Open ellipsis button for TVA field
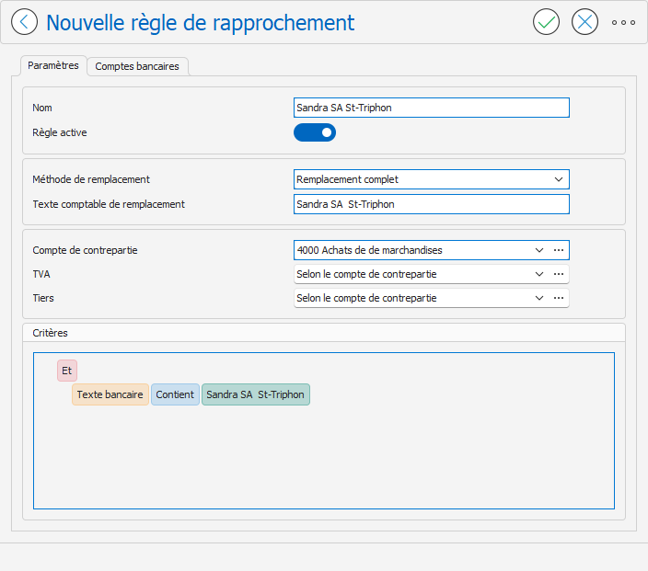 coord(559,274)
